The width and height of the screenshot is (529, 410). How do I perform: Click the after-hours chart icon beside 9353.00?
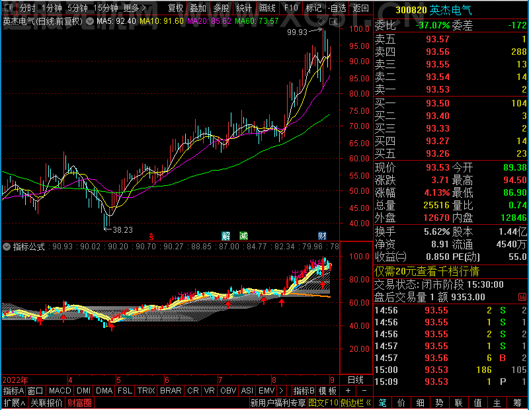tap(522, 298)
